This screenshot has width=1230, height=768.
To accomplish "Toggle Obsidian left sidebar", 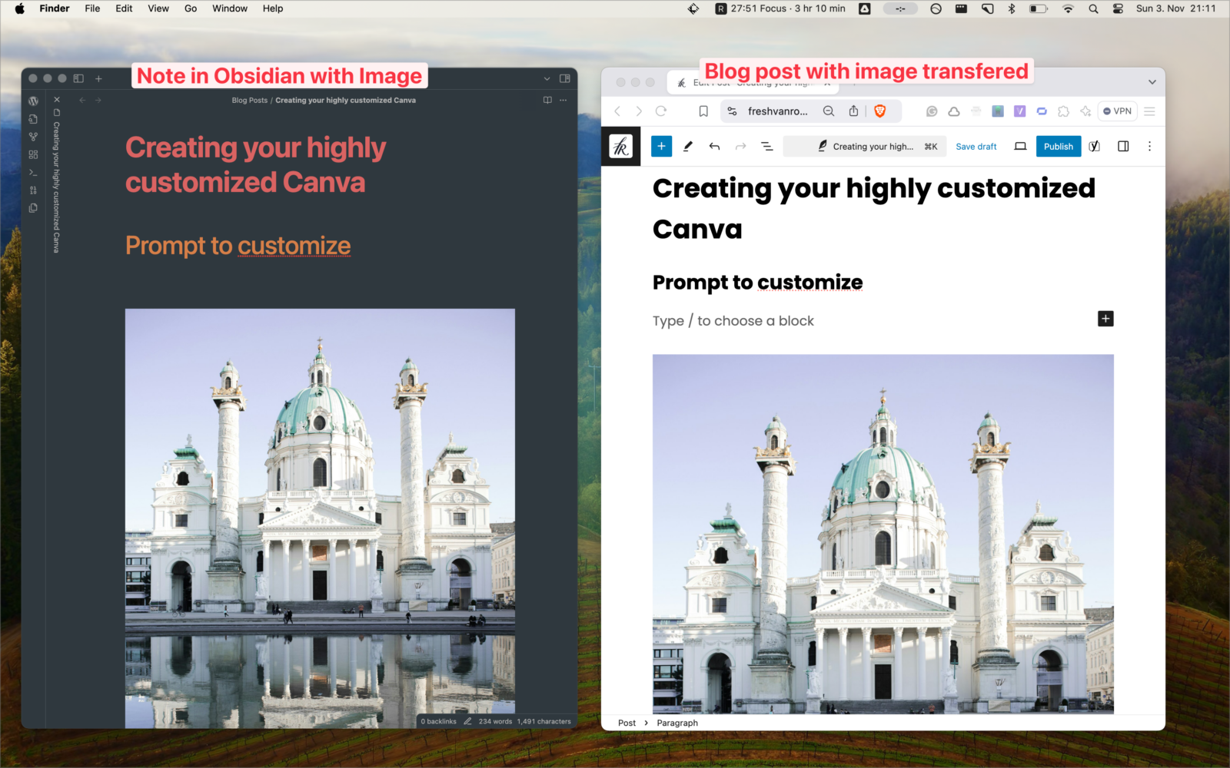I will (78, 78).
